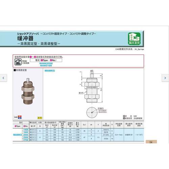This screenshot has width=169, height=169.
Task: Click the 简易固定型 section label
Action: pyautogui.click(x=20, y=70)
